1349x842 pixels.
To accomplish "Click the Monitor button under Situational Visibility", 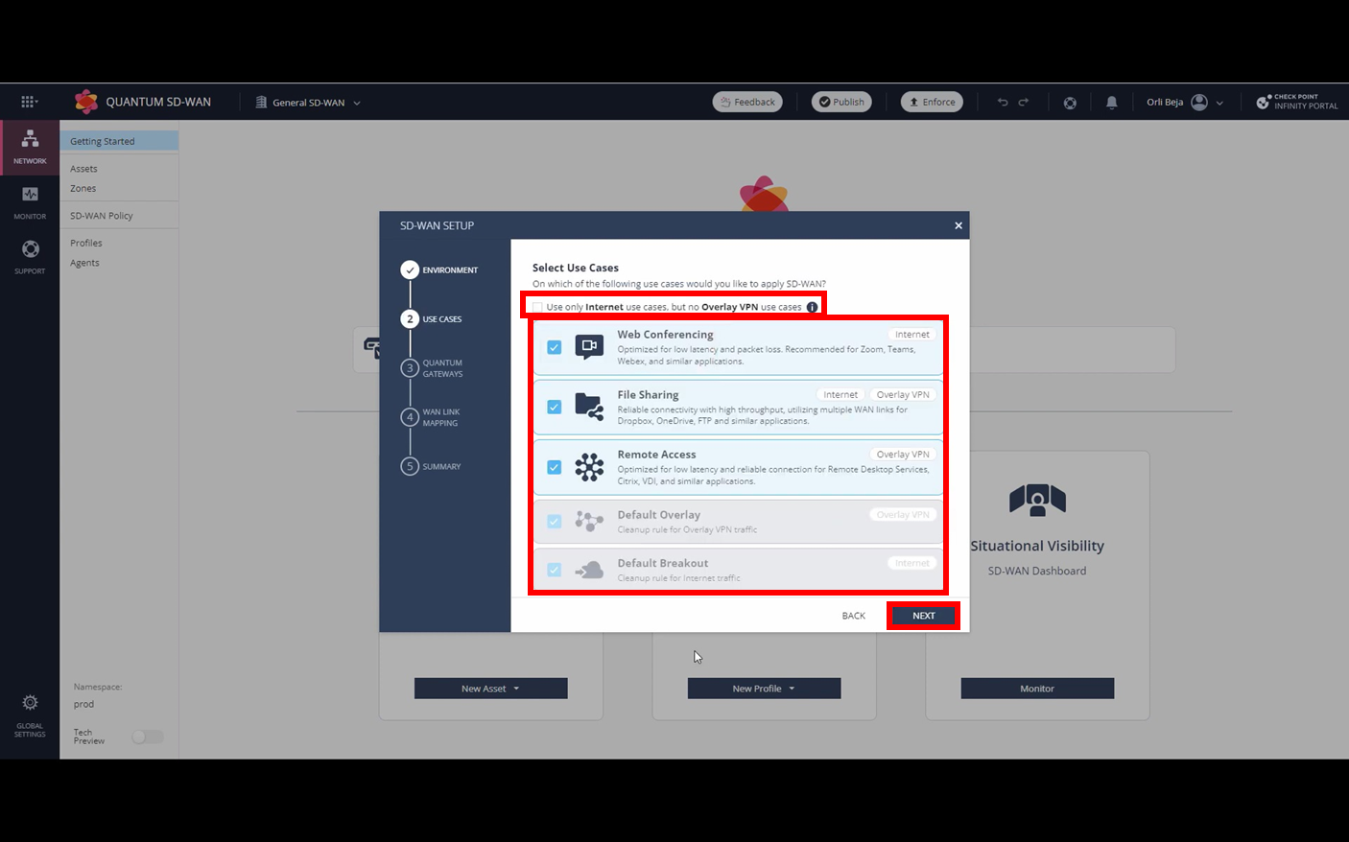I will pos(1037,689).
